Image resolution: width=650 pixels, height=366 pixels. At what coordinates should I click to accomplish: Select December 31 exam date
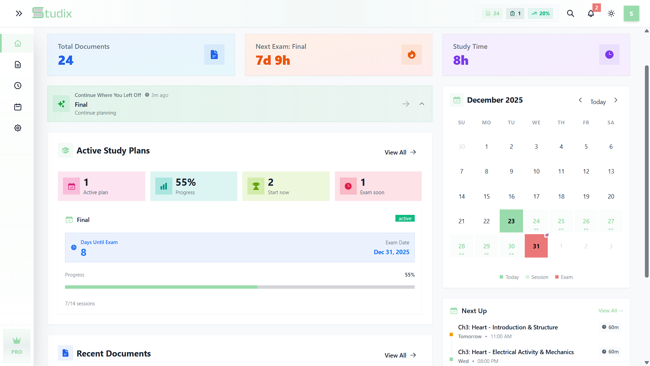pyautogui.click(x=536, y=246)
